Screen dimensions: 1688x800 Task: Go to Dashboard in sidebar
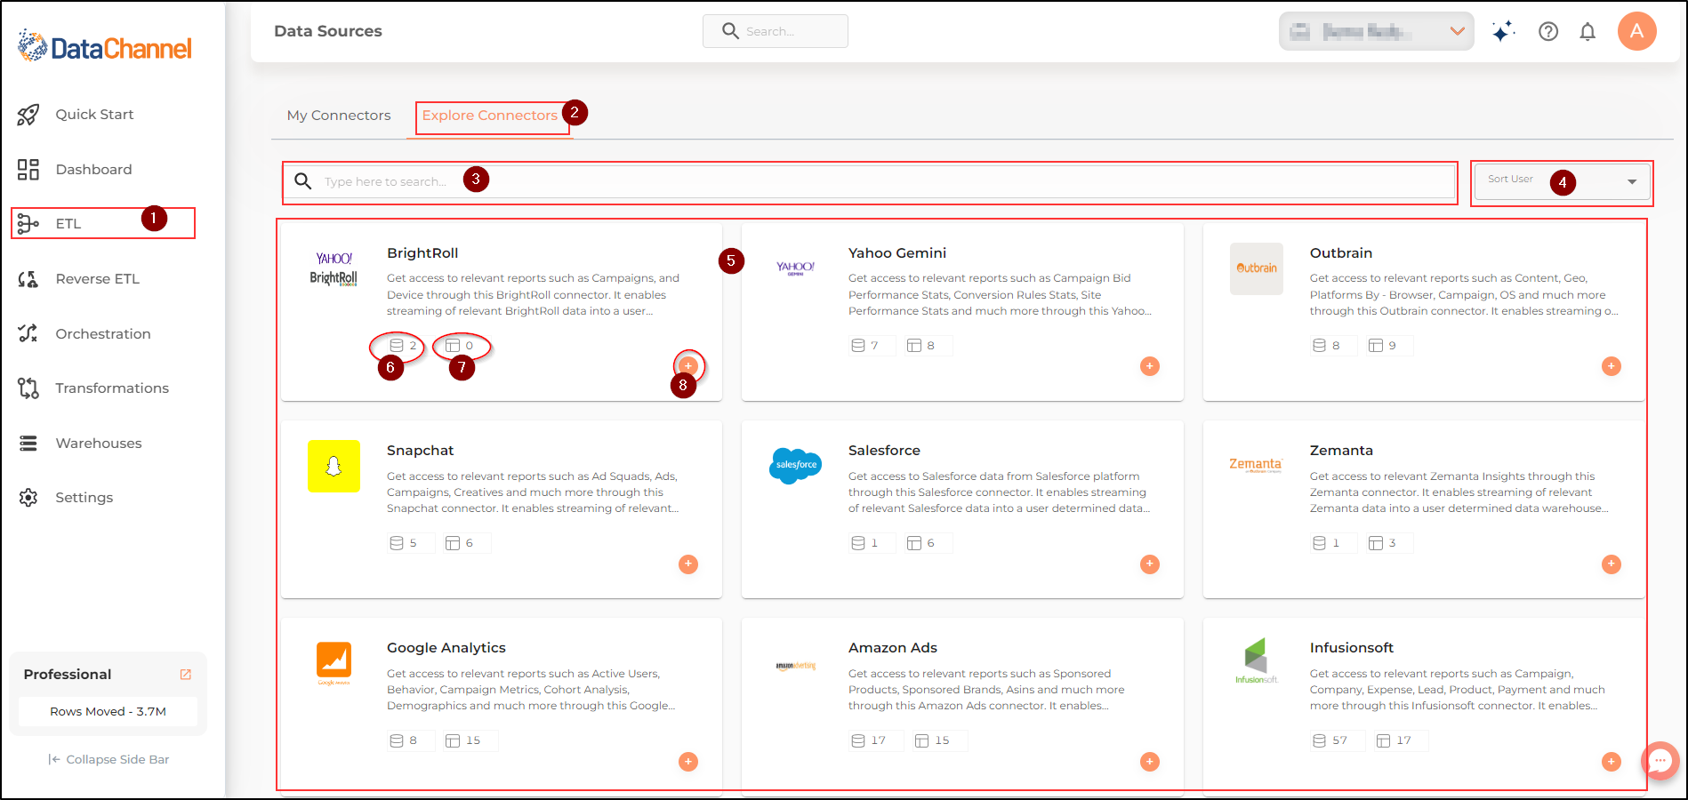click(x=75, y=170)
